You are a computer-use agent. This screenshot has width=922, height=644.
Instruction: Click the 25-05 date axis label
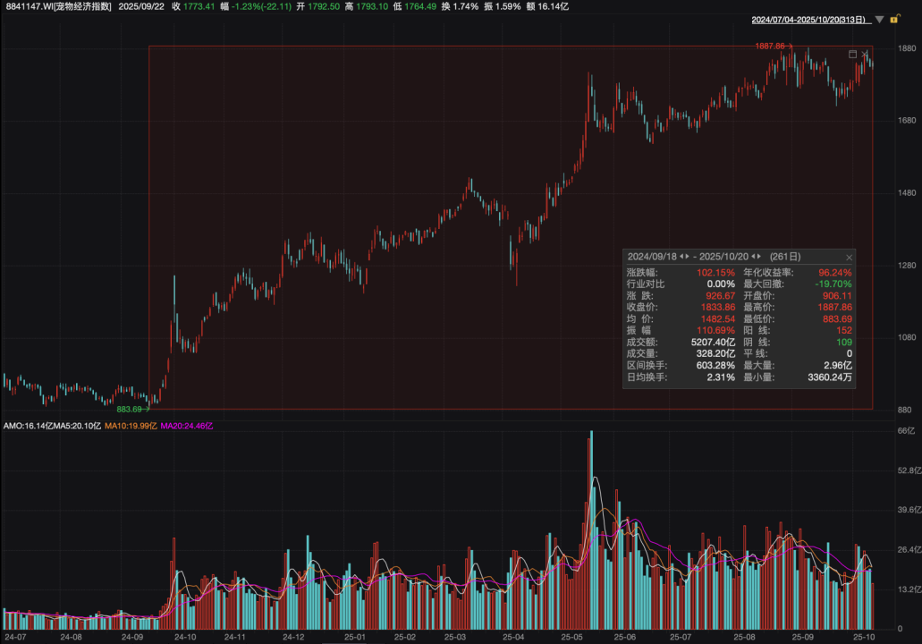[571, 637]
